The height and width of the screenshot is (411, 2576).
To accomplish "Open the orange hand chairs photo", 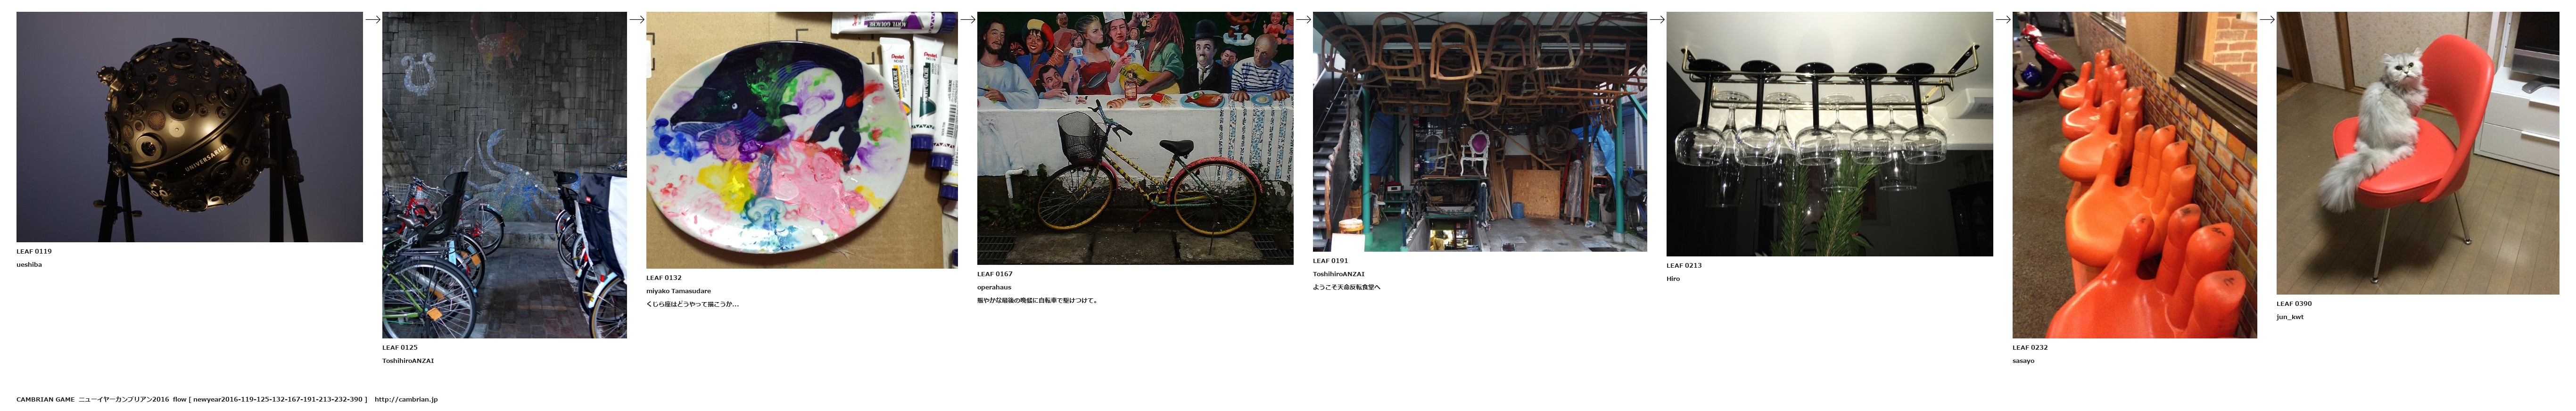I will [2134, 175].
